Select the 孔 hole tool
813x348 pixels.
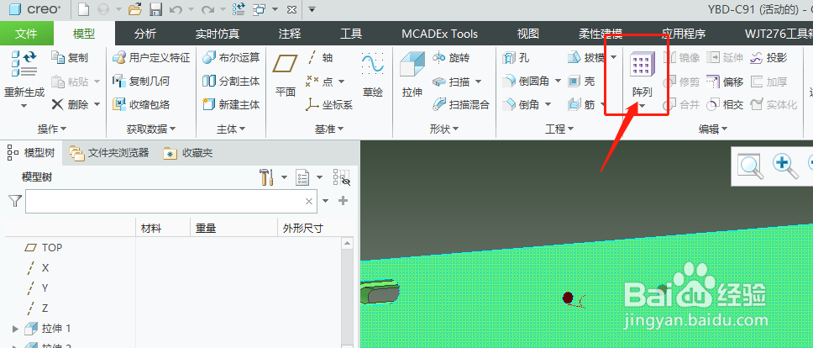click(516, 57)
